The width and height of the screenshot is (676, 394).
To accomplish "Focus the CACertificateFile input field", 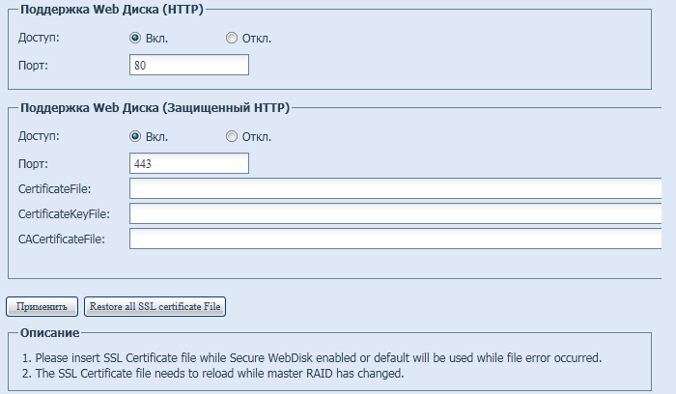I will click(395, 239).
